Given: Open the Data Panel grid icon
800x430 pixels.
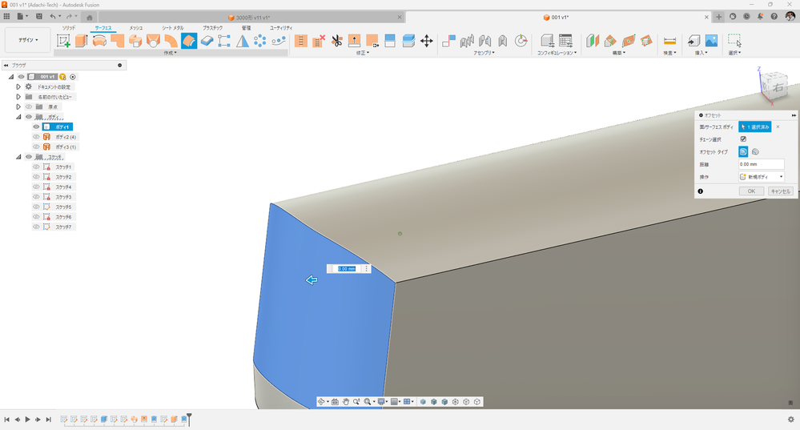Looking at the screenshot, I should (6, 16).
